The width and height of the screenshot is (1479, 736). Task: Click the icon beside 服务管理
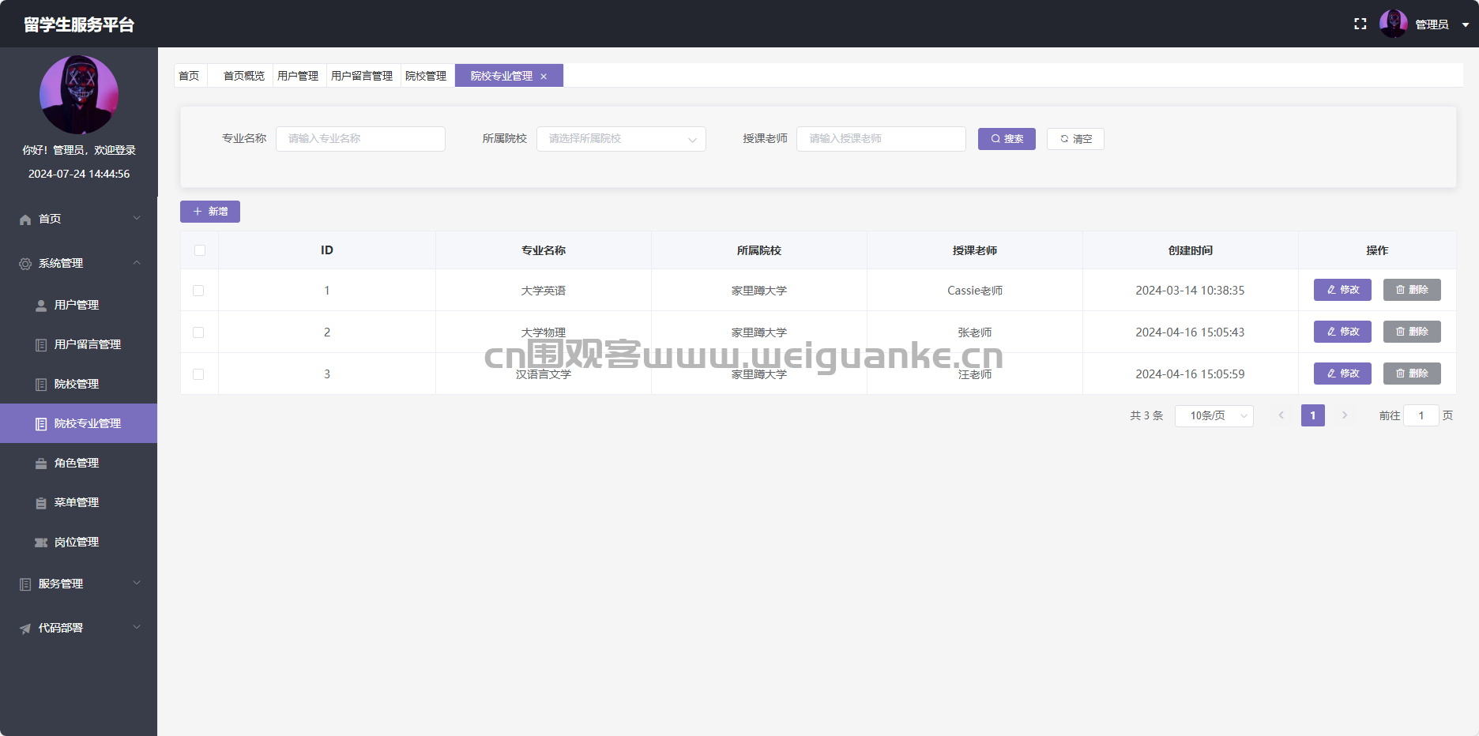(25, 584)
